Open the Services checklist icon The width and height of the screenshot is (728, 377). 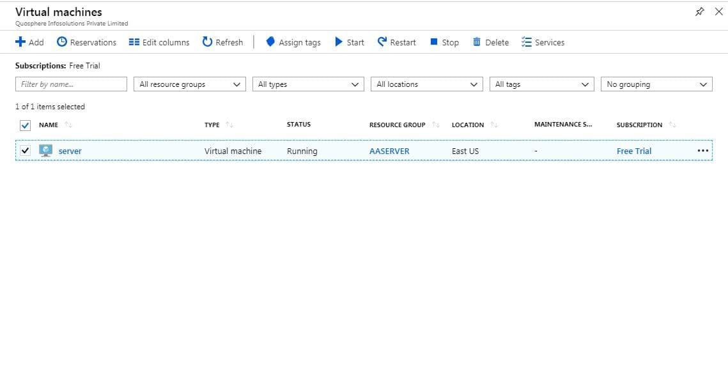tap(526, 42)
